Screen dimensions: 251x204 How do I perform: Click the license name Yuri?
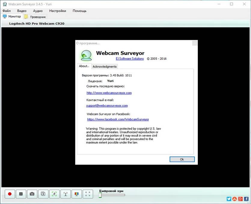pos(110,81)
